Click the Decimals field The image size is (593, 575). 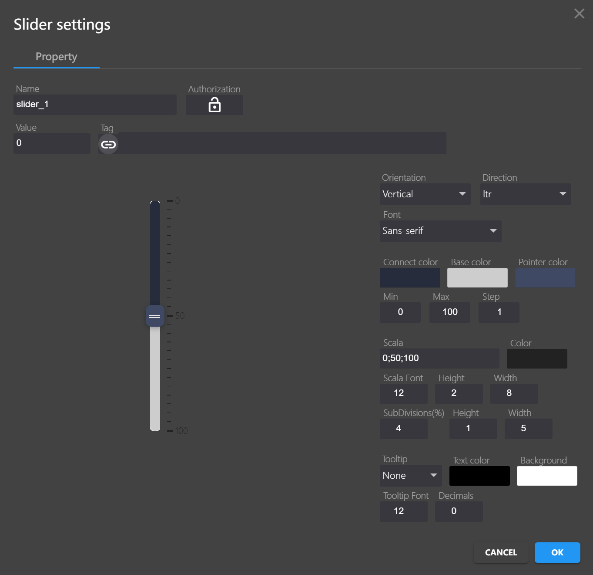459,511
